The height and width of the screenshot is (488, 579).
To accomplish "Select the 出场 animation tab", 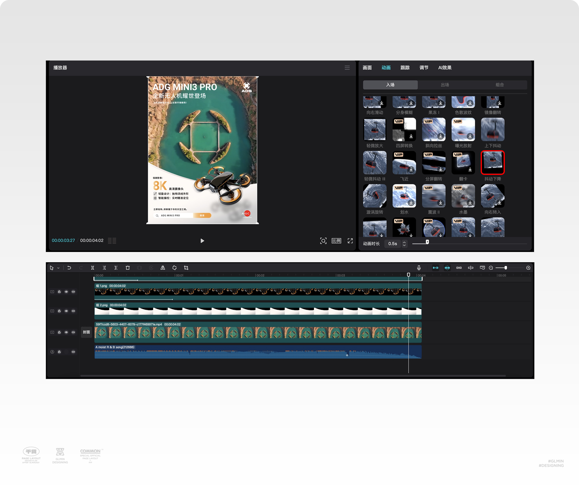I will [x=445, y=85].
